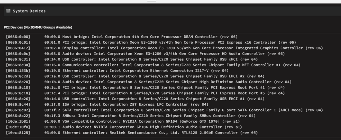
Task: Click the USB xHCI controller entry
Action: point(132,59)
